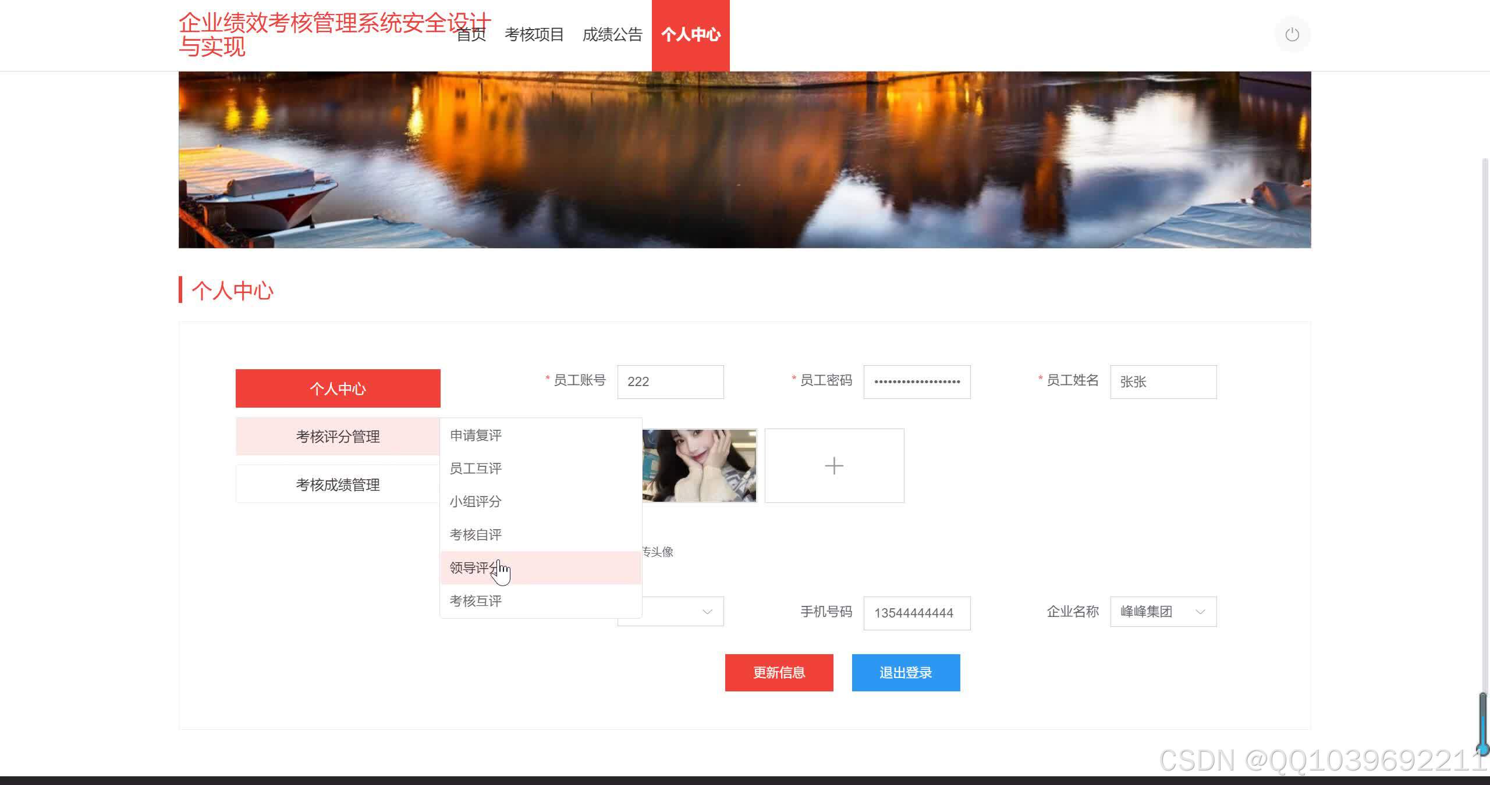Screen dimensions: 1490x785
Task: Click the page vertical scrollbar thumb
Action: pos(1483,724)
